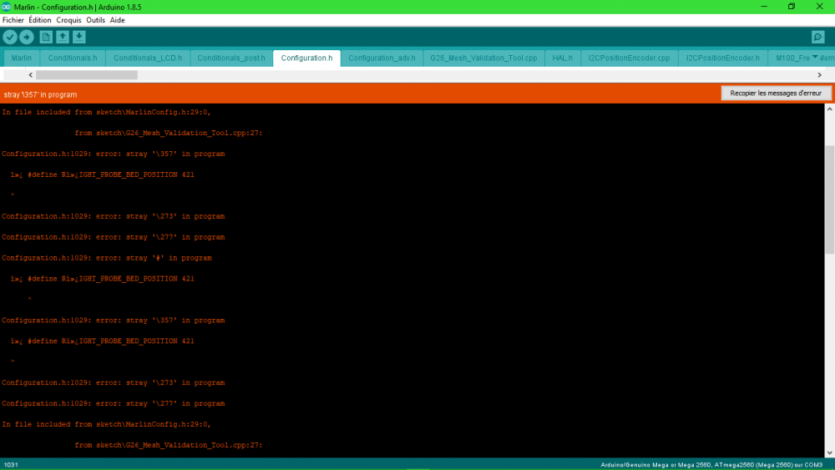The height and width of the screenshot is (470, 835).
Task: Click Recopier les messages d'erreur button
Action: 776,93
